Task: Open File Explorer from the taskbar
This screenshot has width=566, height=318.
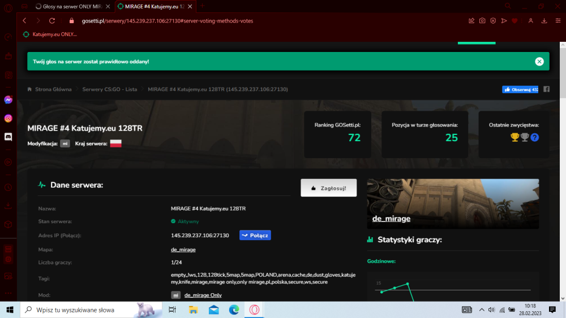Action: click(x=193, y=310)
